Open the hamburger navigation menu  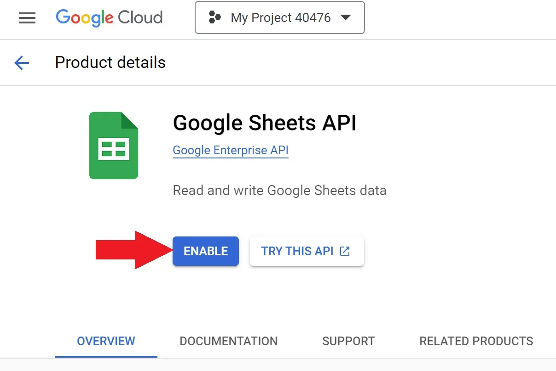point(27,18)
